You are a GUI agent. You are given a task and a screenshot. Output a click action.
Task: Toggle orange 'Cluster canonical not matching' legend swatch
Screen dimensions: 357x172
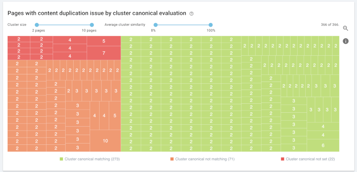click(172, 159)
